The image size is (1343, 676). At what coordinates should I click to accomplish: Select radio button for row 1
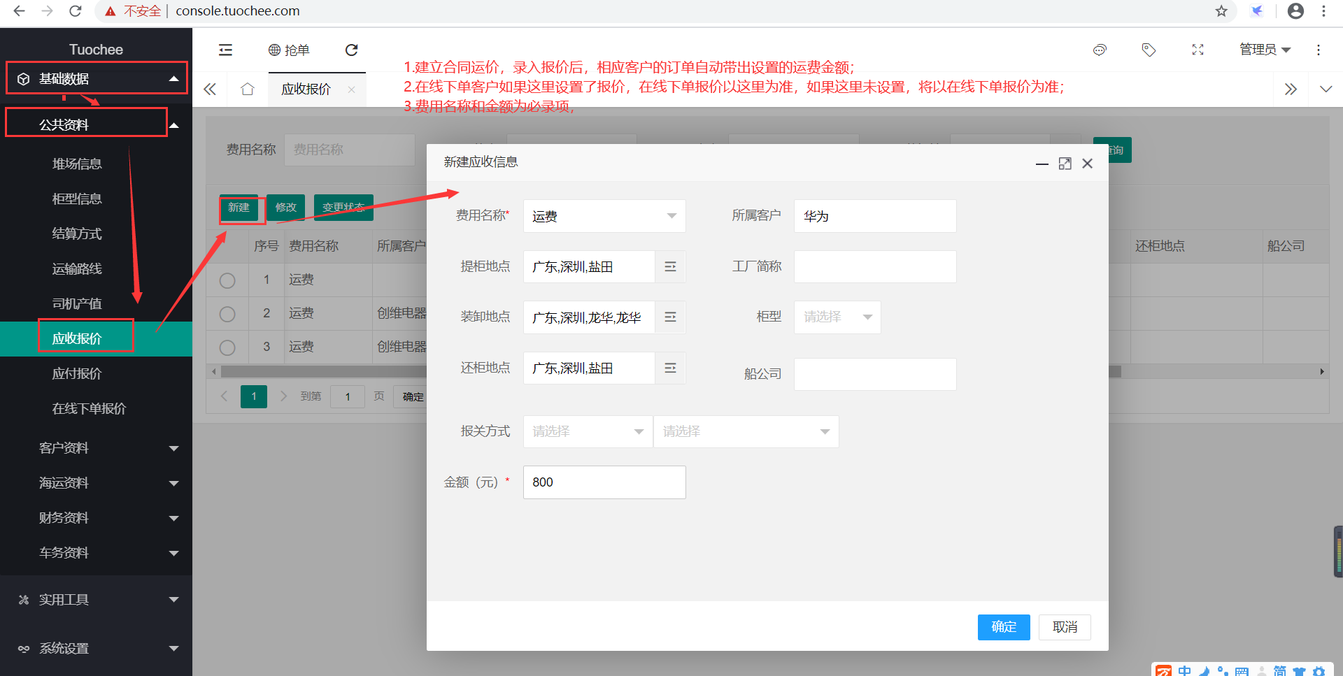(x=227, y=280)
